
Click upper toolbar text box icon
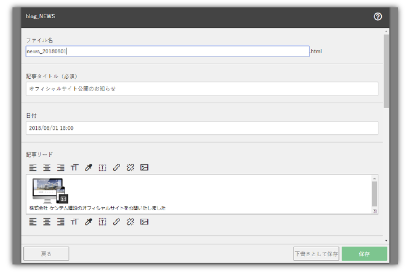[103, 167]
